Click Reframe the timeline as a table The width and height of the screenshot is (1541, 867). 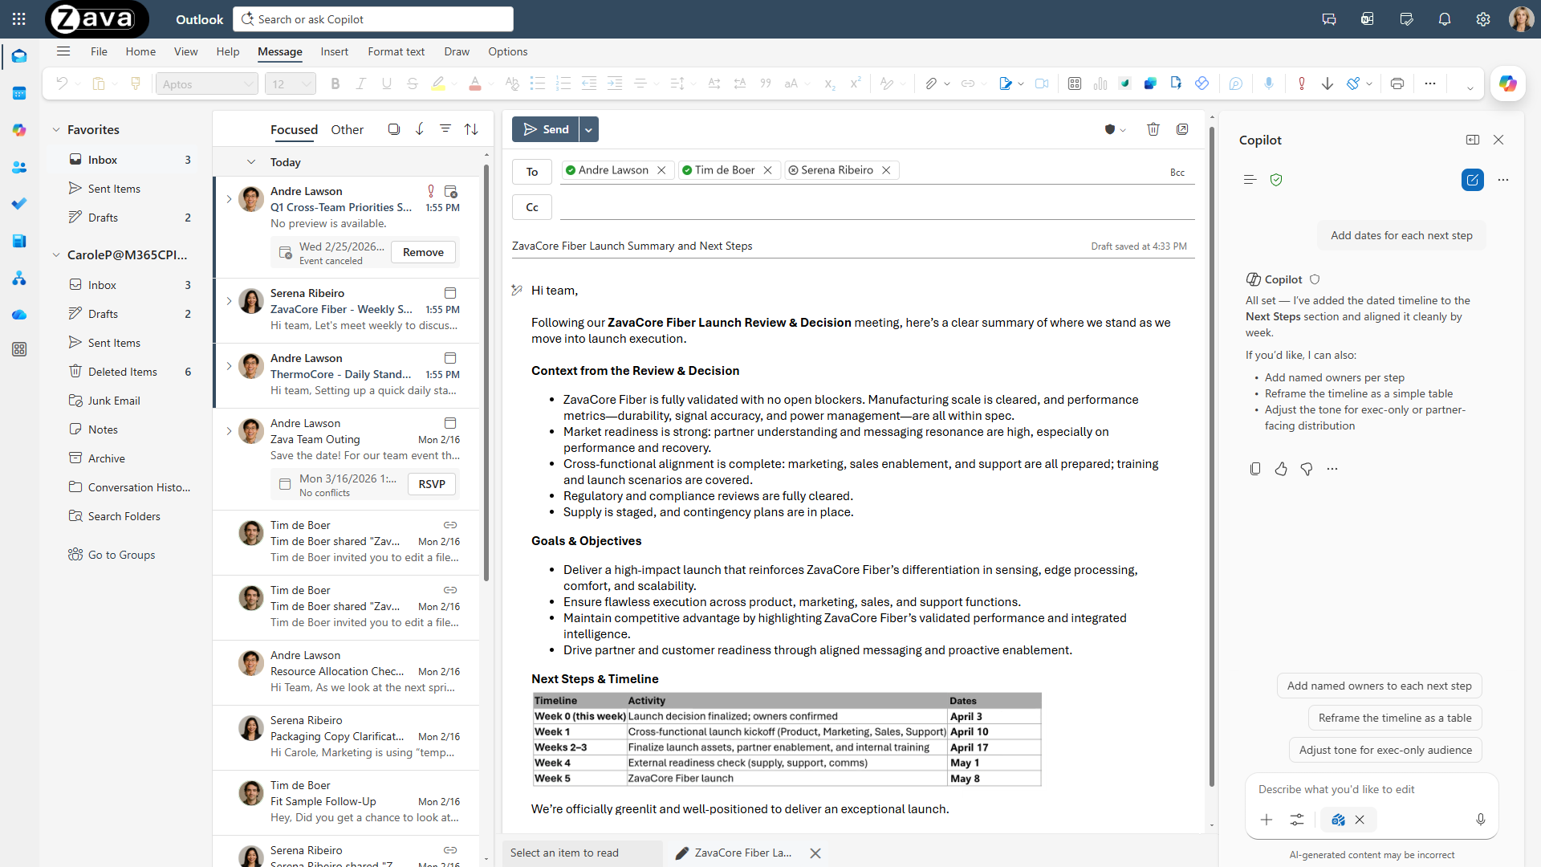(x=1395, y=717)
